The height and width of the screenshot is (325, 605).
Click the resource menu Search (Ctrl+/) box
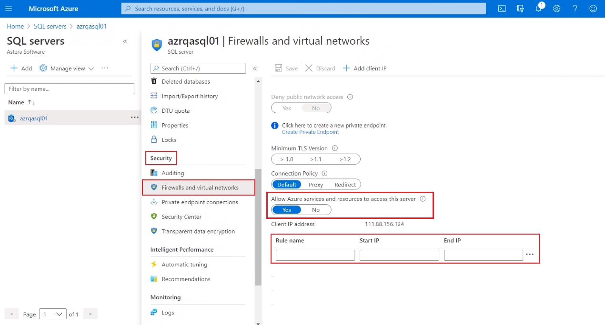[198, 69]
